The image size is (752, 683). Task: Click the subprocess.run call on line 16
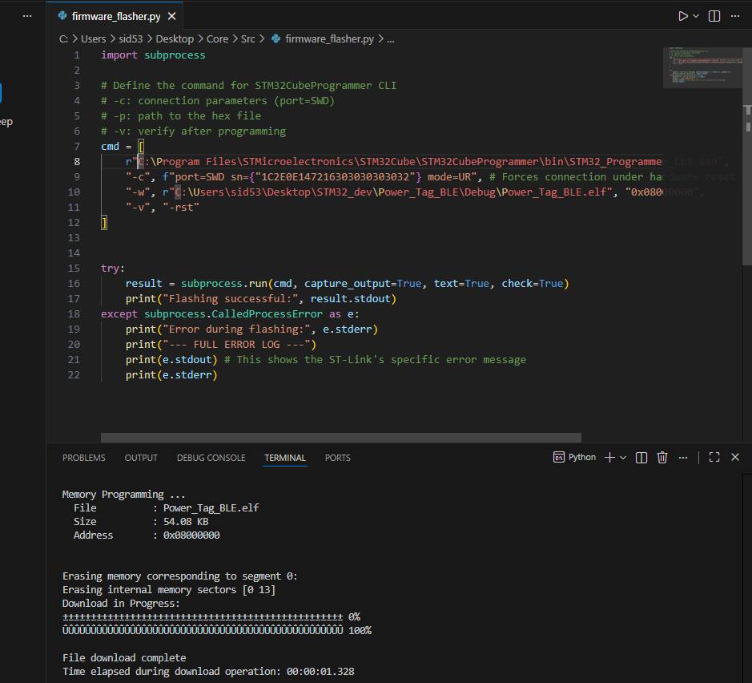[348, 284]
